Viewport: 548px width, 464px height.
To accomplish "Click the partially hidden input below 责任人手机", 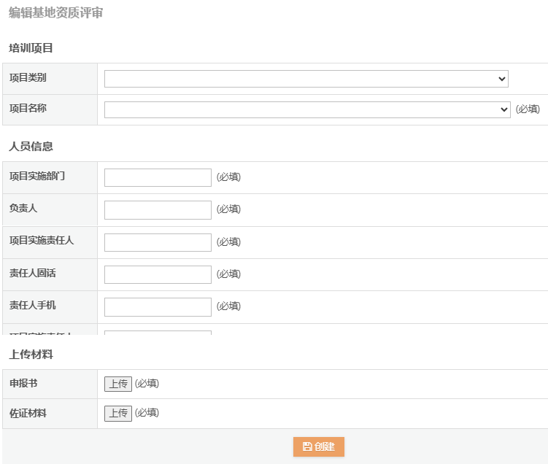I will pos(158,333).
